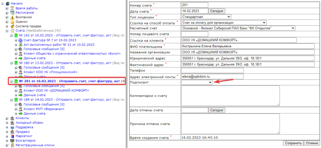The height and width of the screenshot is (148, 321).
Task: Click the client icon beside «Букит» row
Action: [x=20, y=54]
